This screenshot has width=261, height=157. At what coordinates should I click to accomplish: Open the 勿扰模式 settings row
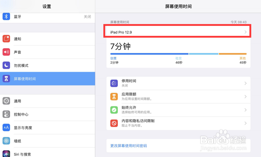(48, 65)
